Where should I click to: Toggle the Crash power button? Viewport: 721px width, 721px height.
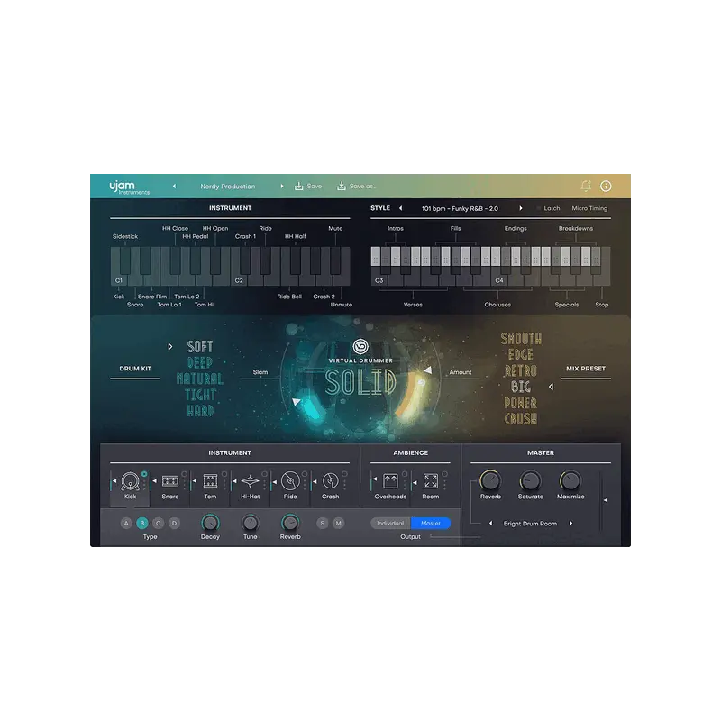point(344,474)
